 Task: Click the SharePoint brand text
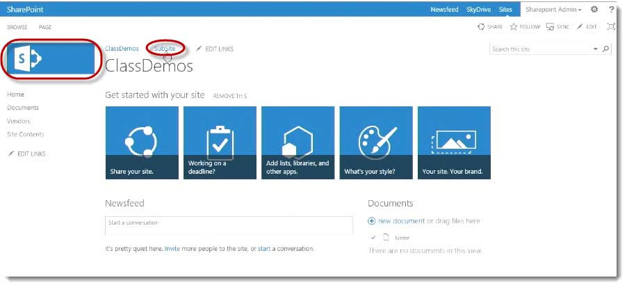[25, 9]
